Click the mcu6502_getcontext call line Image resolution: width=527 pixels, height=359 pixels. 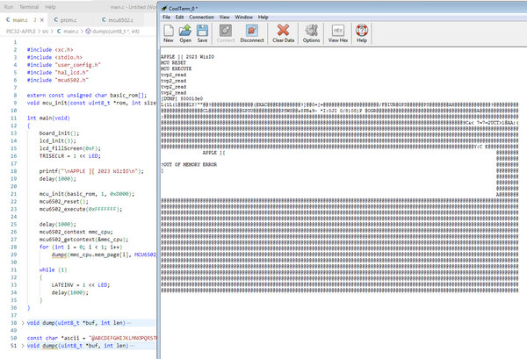[x=83, y=240]
